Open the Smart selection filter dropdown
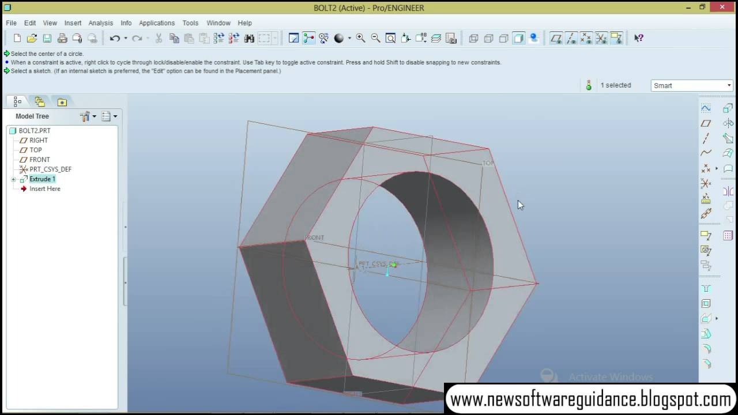 tap(691, 85)
